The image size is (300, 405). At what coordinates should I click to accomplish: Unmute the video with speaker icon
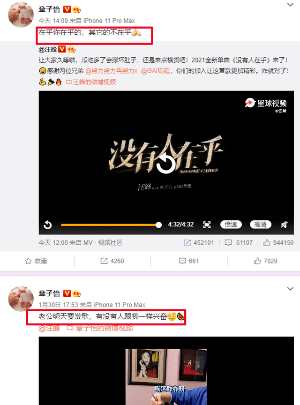[284, 225]
